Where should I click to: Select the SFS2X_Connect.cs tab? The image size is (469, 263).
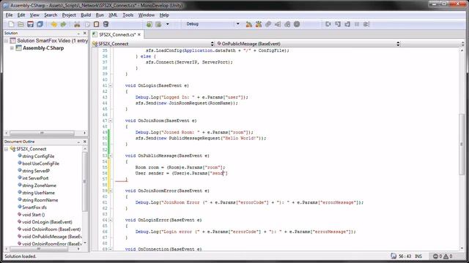click(x=117, y=34)
